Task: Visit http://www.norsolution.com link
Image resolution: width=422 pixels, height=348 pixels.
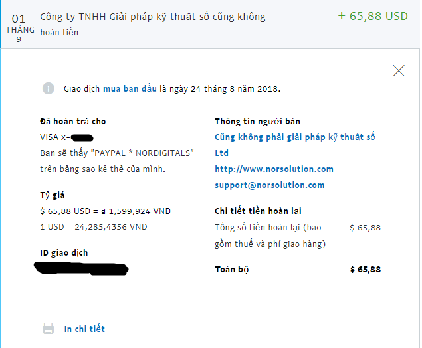Action: pos(274,169)
